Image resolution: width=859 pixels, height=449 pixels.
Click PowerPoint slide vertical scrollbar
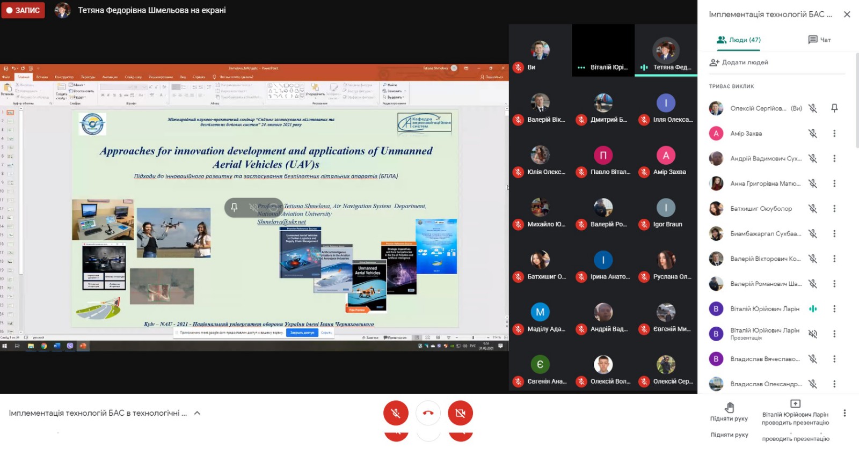coord(507,216)
